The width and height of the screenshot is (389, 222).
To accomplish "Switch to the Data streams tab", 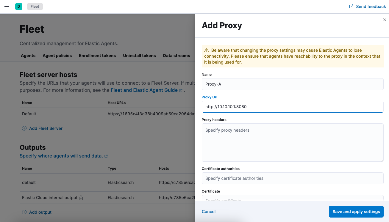I will coord(176,56).
